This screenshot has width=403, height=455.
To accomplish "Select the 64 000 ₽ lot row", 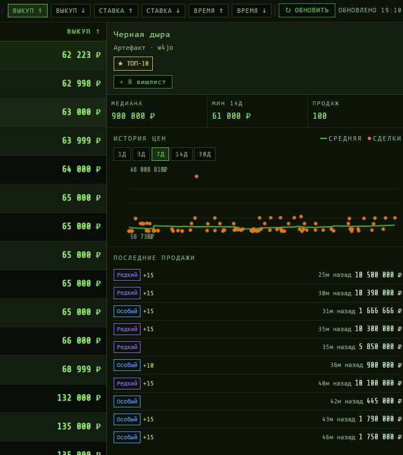I will click(53, 169).
